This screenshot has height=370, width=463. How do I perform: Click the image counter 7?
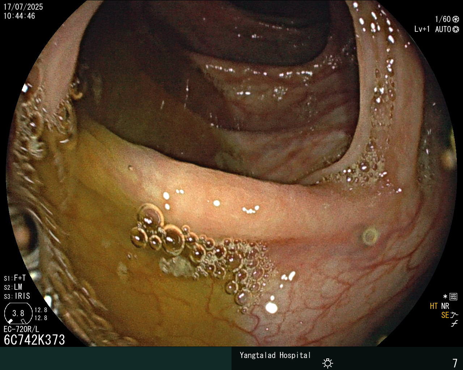455,363
